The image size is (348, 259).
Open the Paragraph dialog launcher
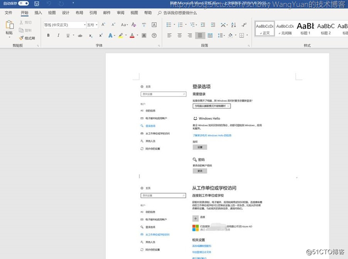click(x=248, y=45)
